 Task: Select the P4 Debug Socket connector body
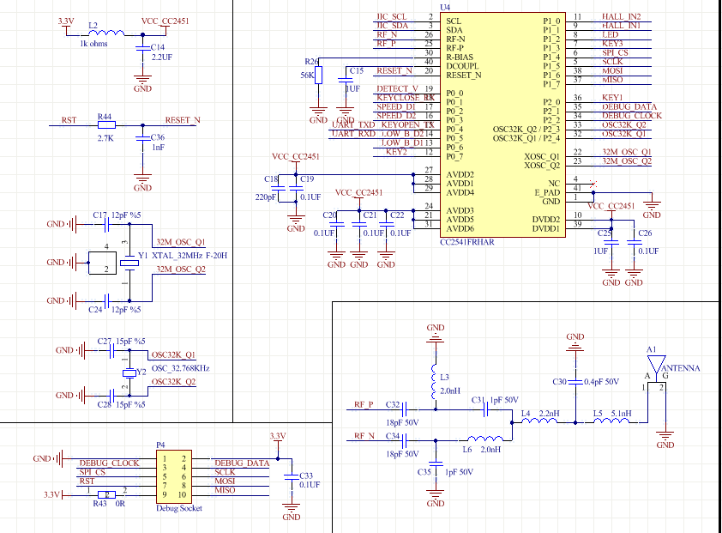174,476
